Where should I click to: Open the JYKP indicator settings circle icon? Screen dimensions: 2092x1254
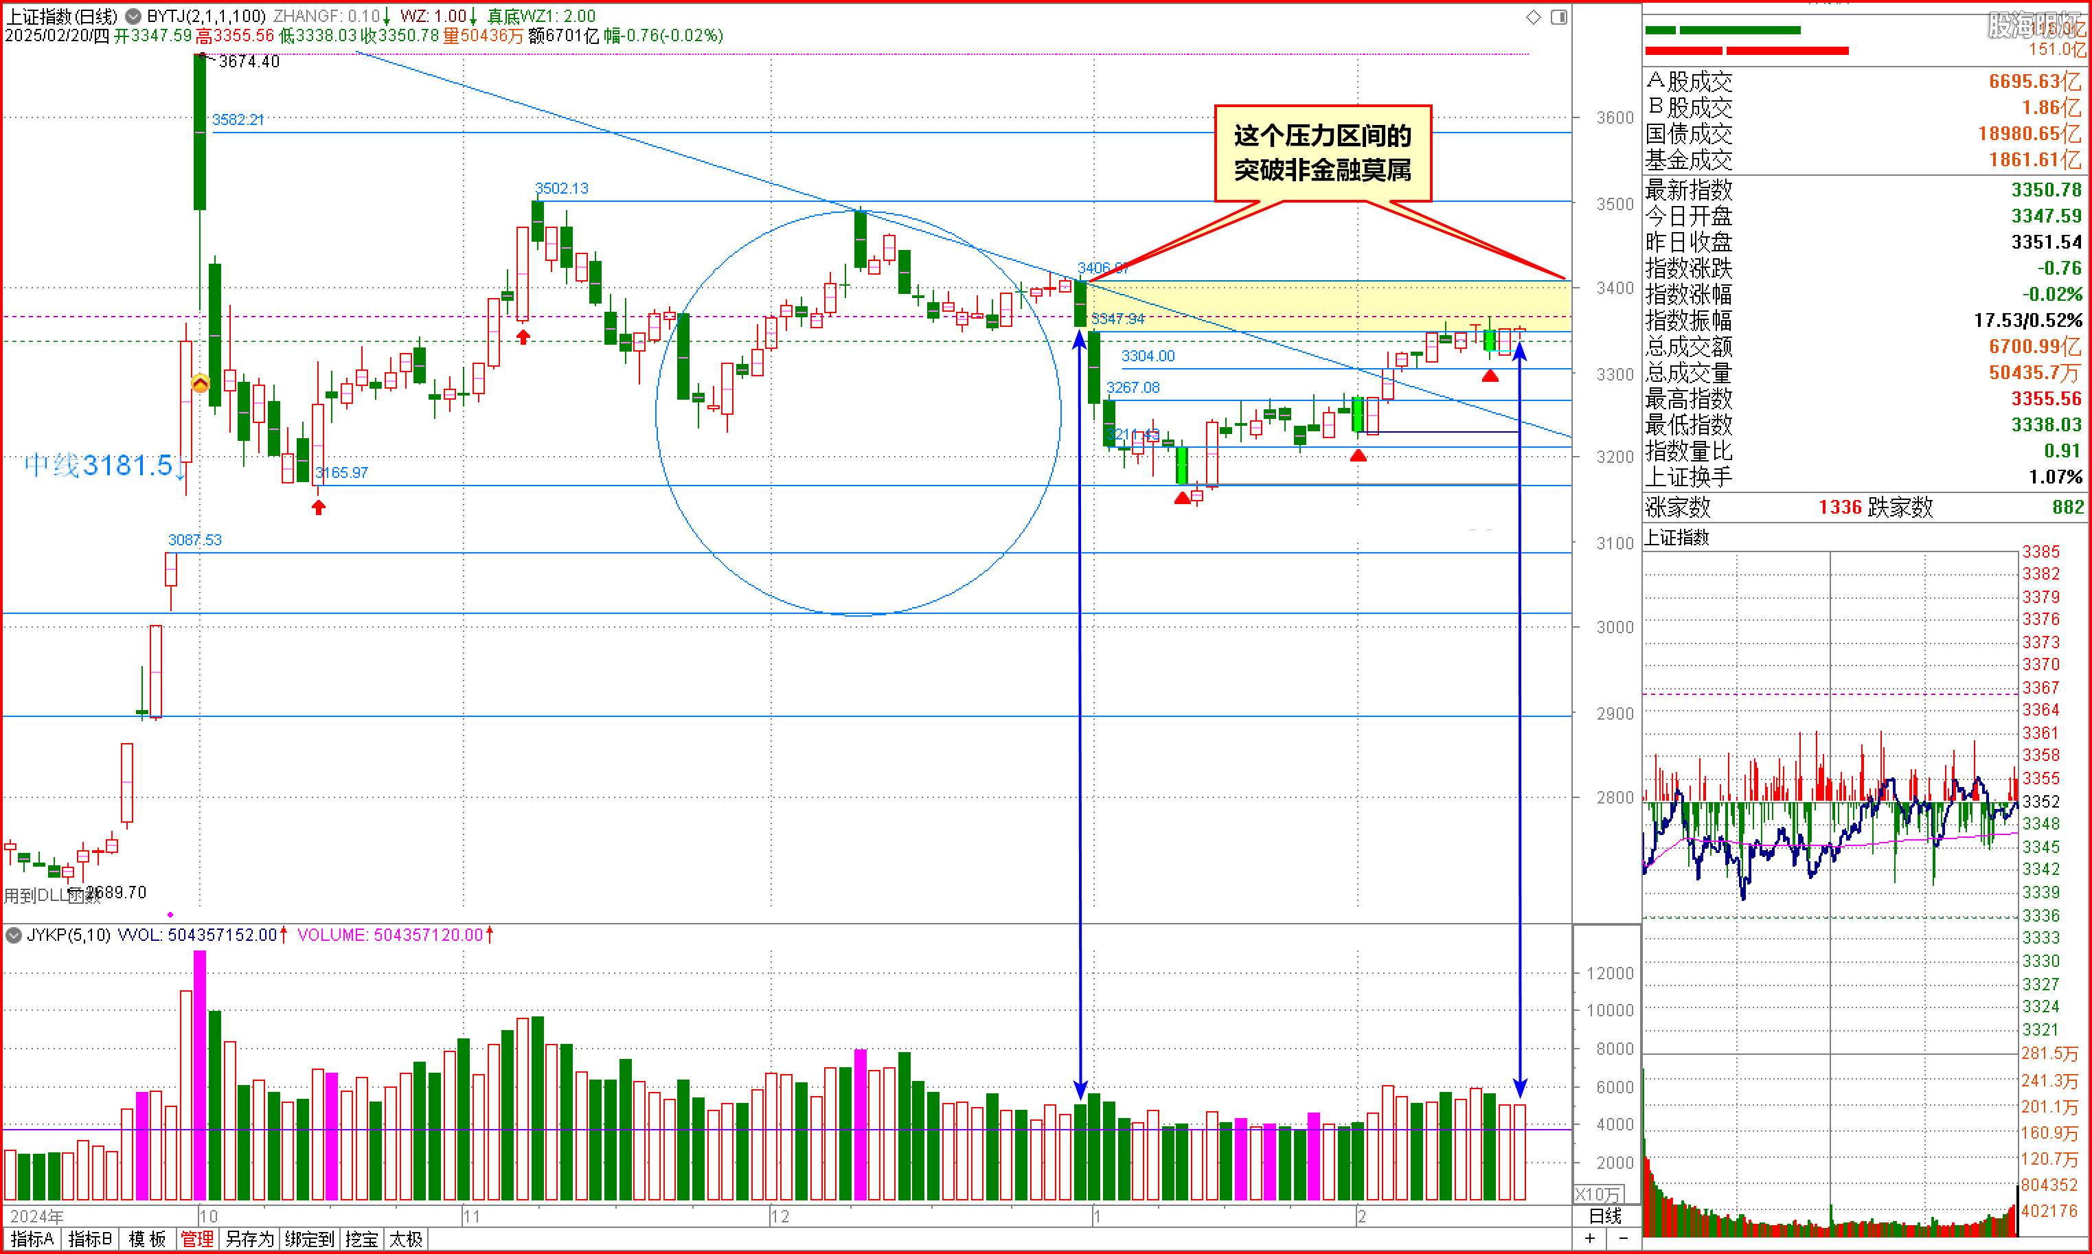(14, 935)
